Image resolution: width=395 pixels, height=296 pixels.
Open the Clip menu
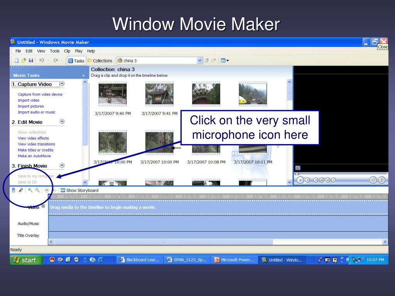tap(67, 51)
